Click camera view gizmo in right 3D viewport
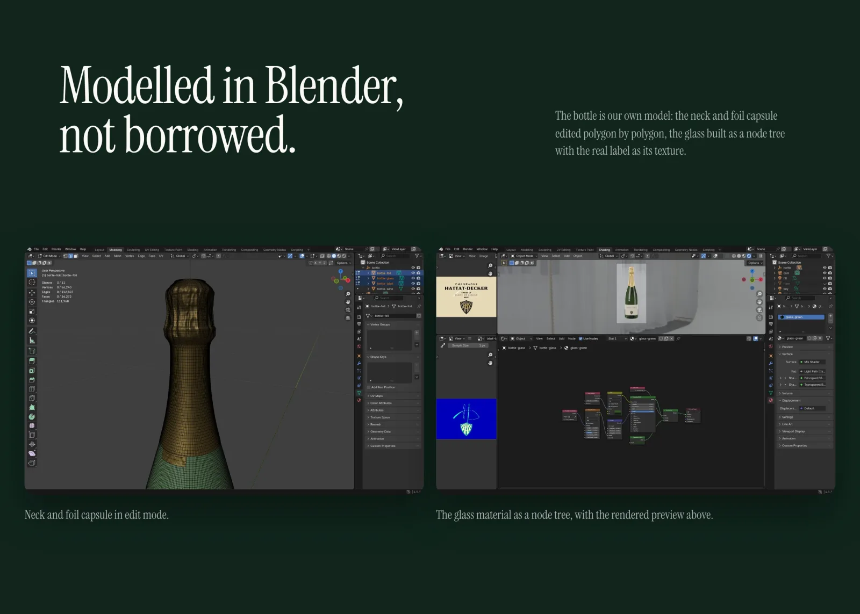Image resolution: width=860 pixels, height=614 pixels. coord(759,310)
